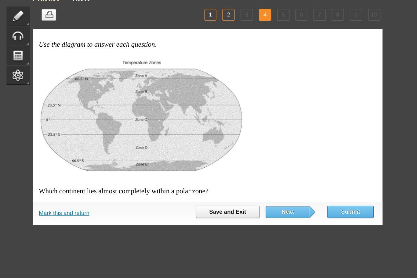Click Mark this and return link
This screenshot has height=278, width=417.
tap(64, 213)
